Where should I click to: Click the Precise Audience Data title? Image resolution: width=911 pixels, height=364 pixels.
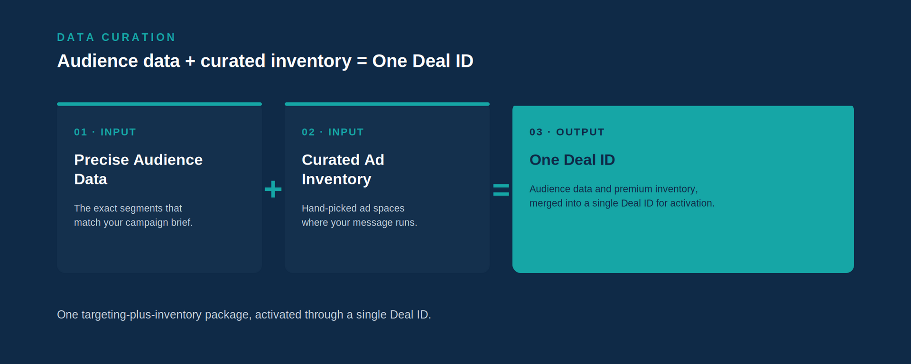point(138,169)
